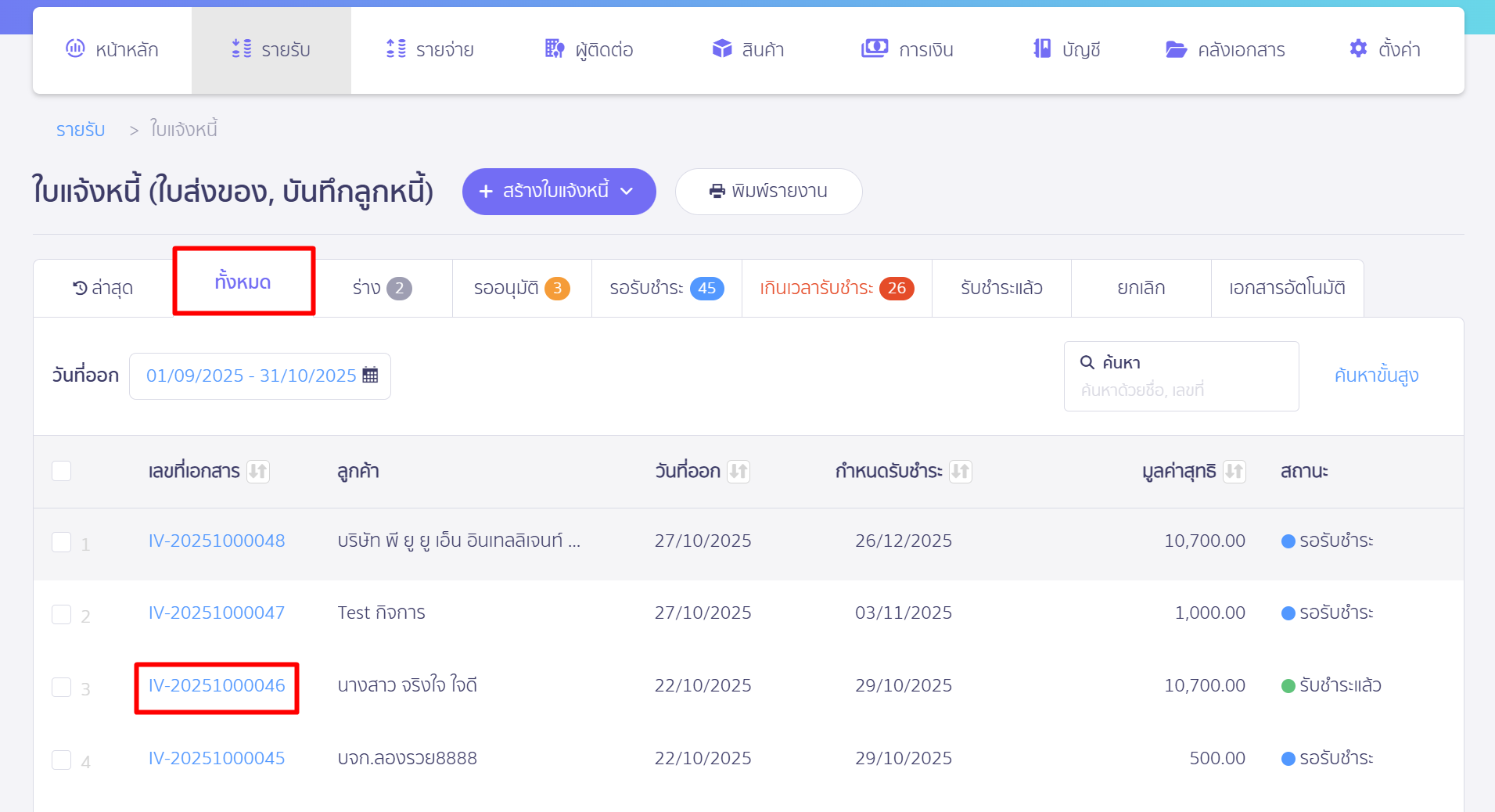The height and width of the screenshot is (812, 1495).
Task: Open the เกินเวลารับชำระ tab
Action: click(x=836, y=288)
